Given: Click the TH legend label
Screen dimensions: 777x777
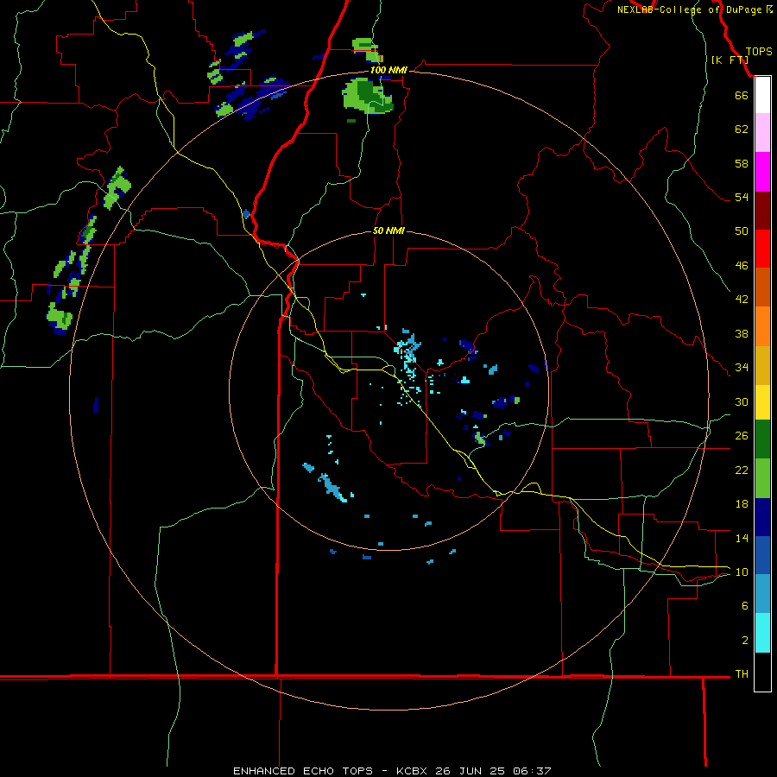Looking at the screenshot, I should pos(742,673).
